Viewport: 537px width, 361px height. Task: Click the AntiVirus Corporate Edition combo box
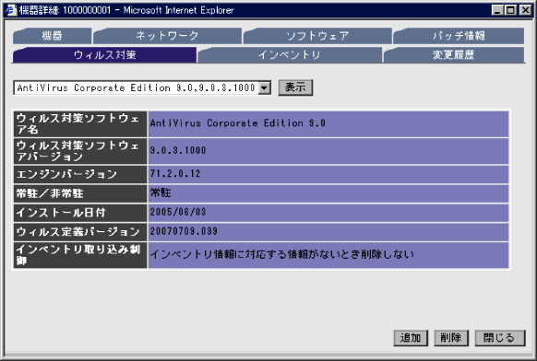[x=142, y=87]
